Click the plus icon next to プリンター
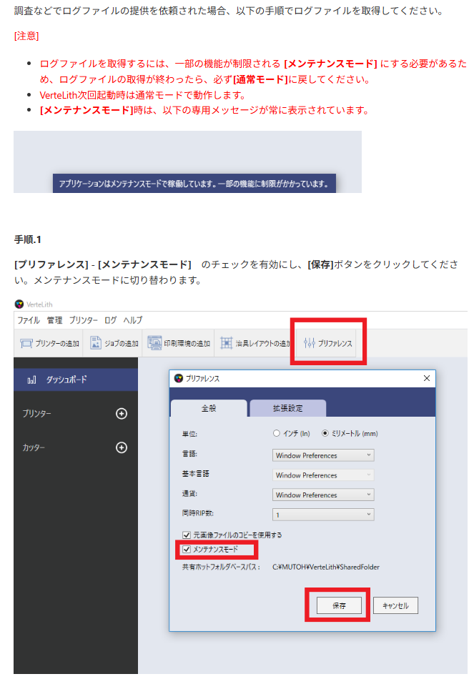Viewport: 474px width, 679px height. (122, 414)
